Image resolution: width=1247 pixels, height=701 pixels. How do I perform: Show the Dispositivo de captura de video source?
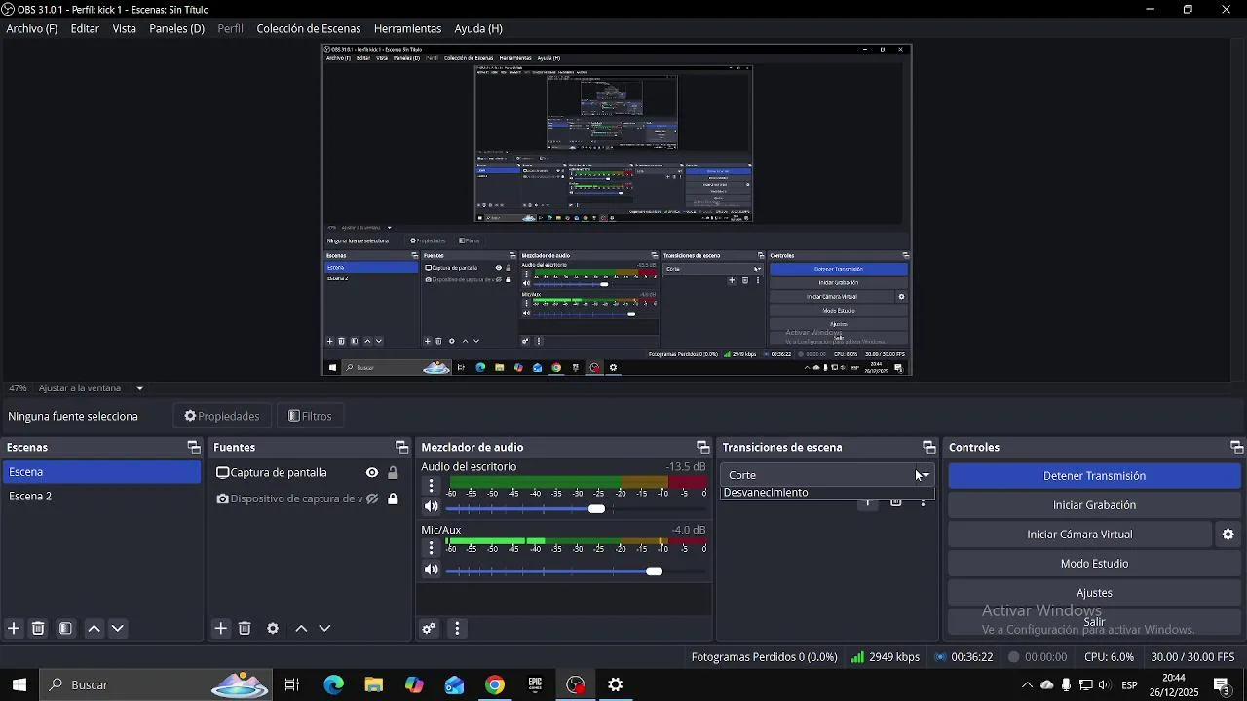(x=372, y=499)
